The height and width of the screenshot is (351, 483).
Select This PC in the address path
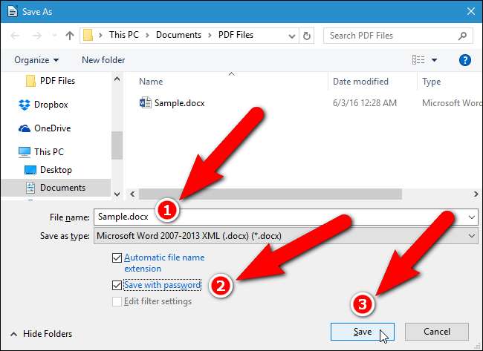124,35
